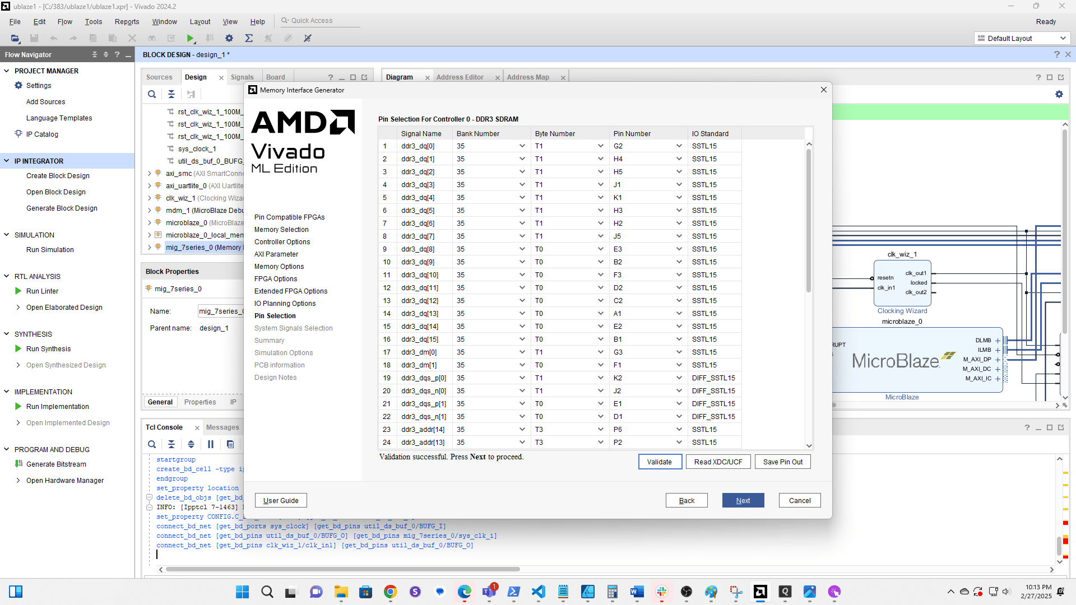Click the Open Project toolbar icon
The height and width of the screenshot is (605, 1076).
15,38
